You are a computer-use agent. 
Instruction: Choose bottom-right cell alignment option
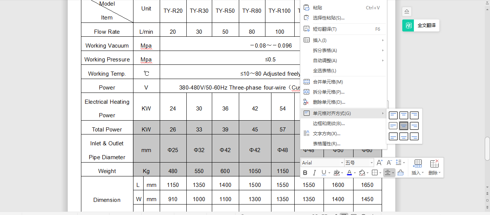[x=414, y=136]
